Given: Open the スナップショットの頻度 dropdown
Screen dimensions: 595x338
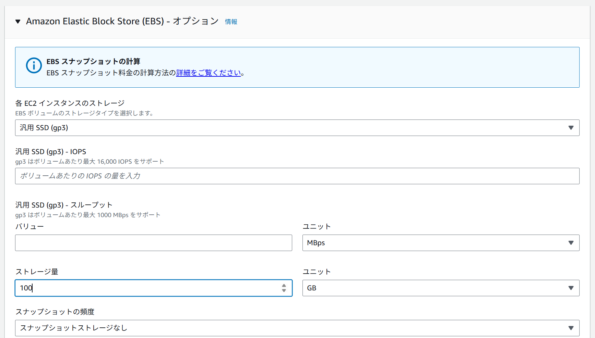Looking at the screenshot, I should [x=297, y=328].
